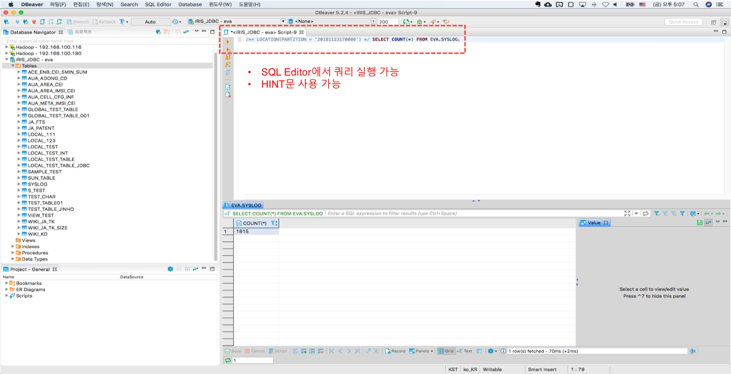Image resolution: width=731 pixels, height=374 pixels.
Task: Open results settings gear dropdown
Action: click(x=492, y=351)
